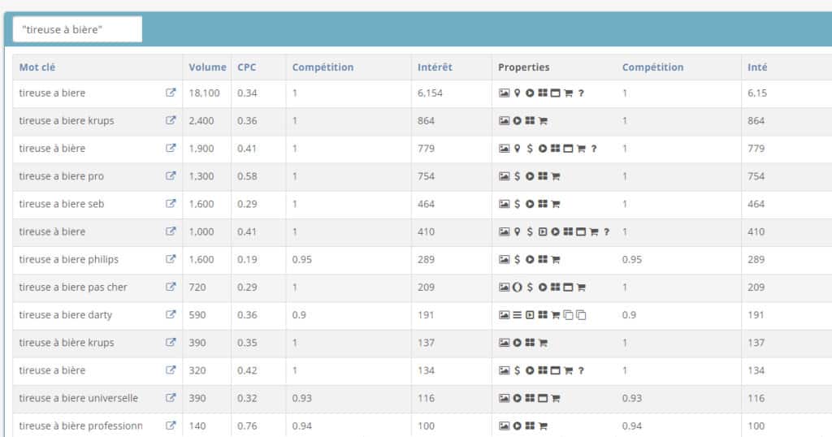Click the last copy icon in the darty row
Screen dimensions: 832x437
click(x=581, y=315)
